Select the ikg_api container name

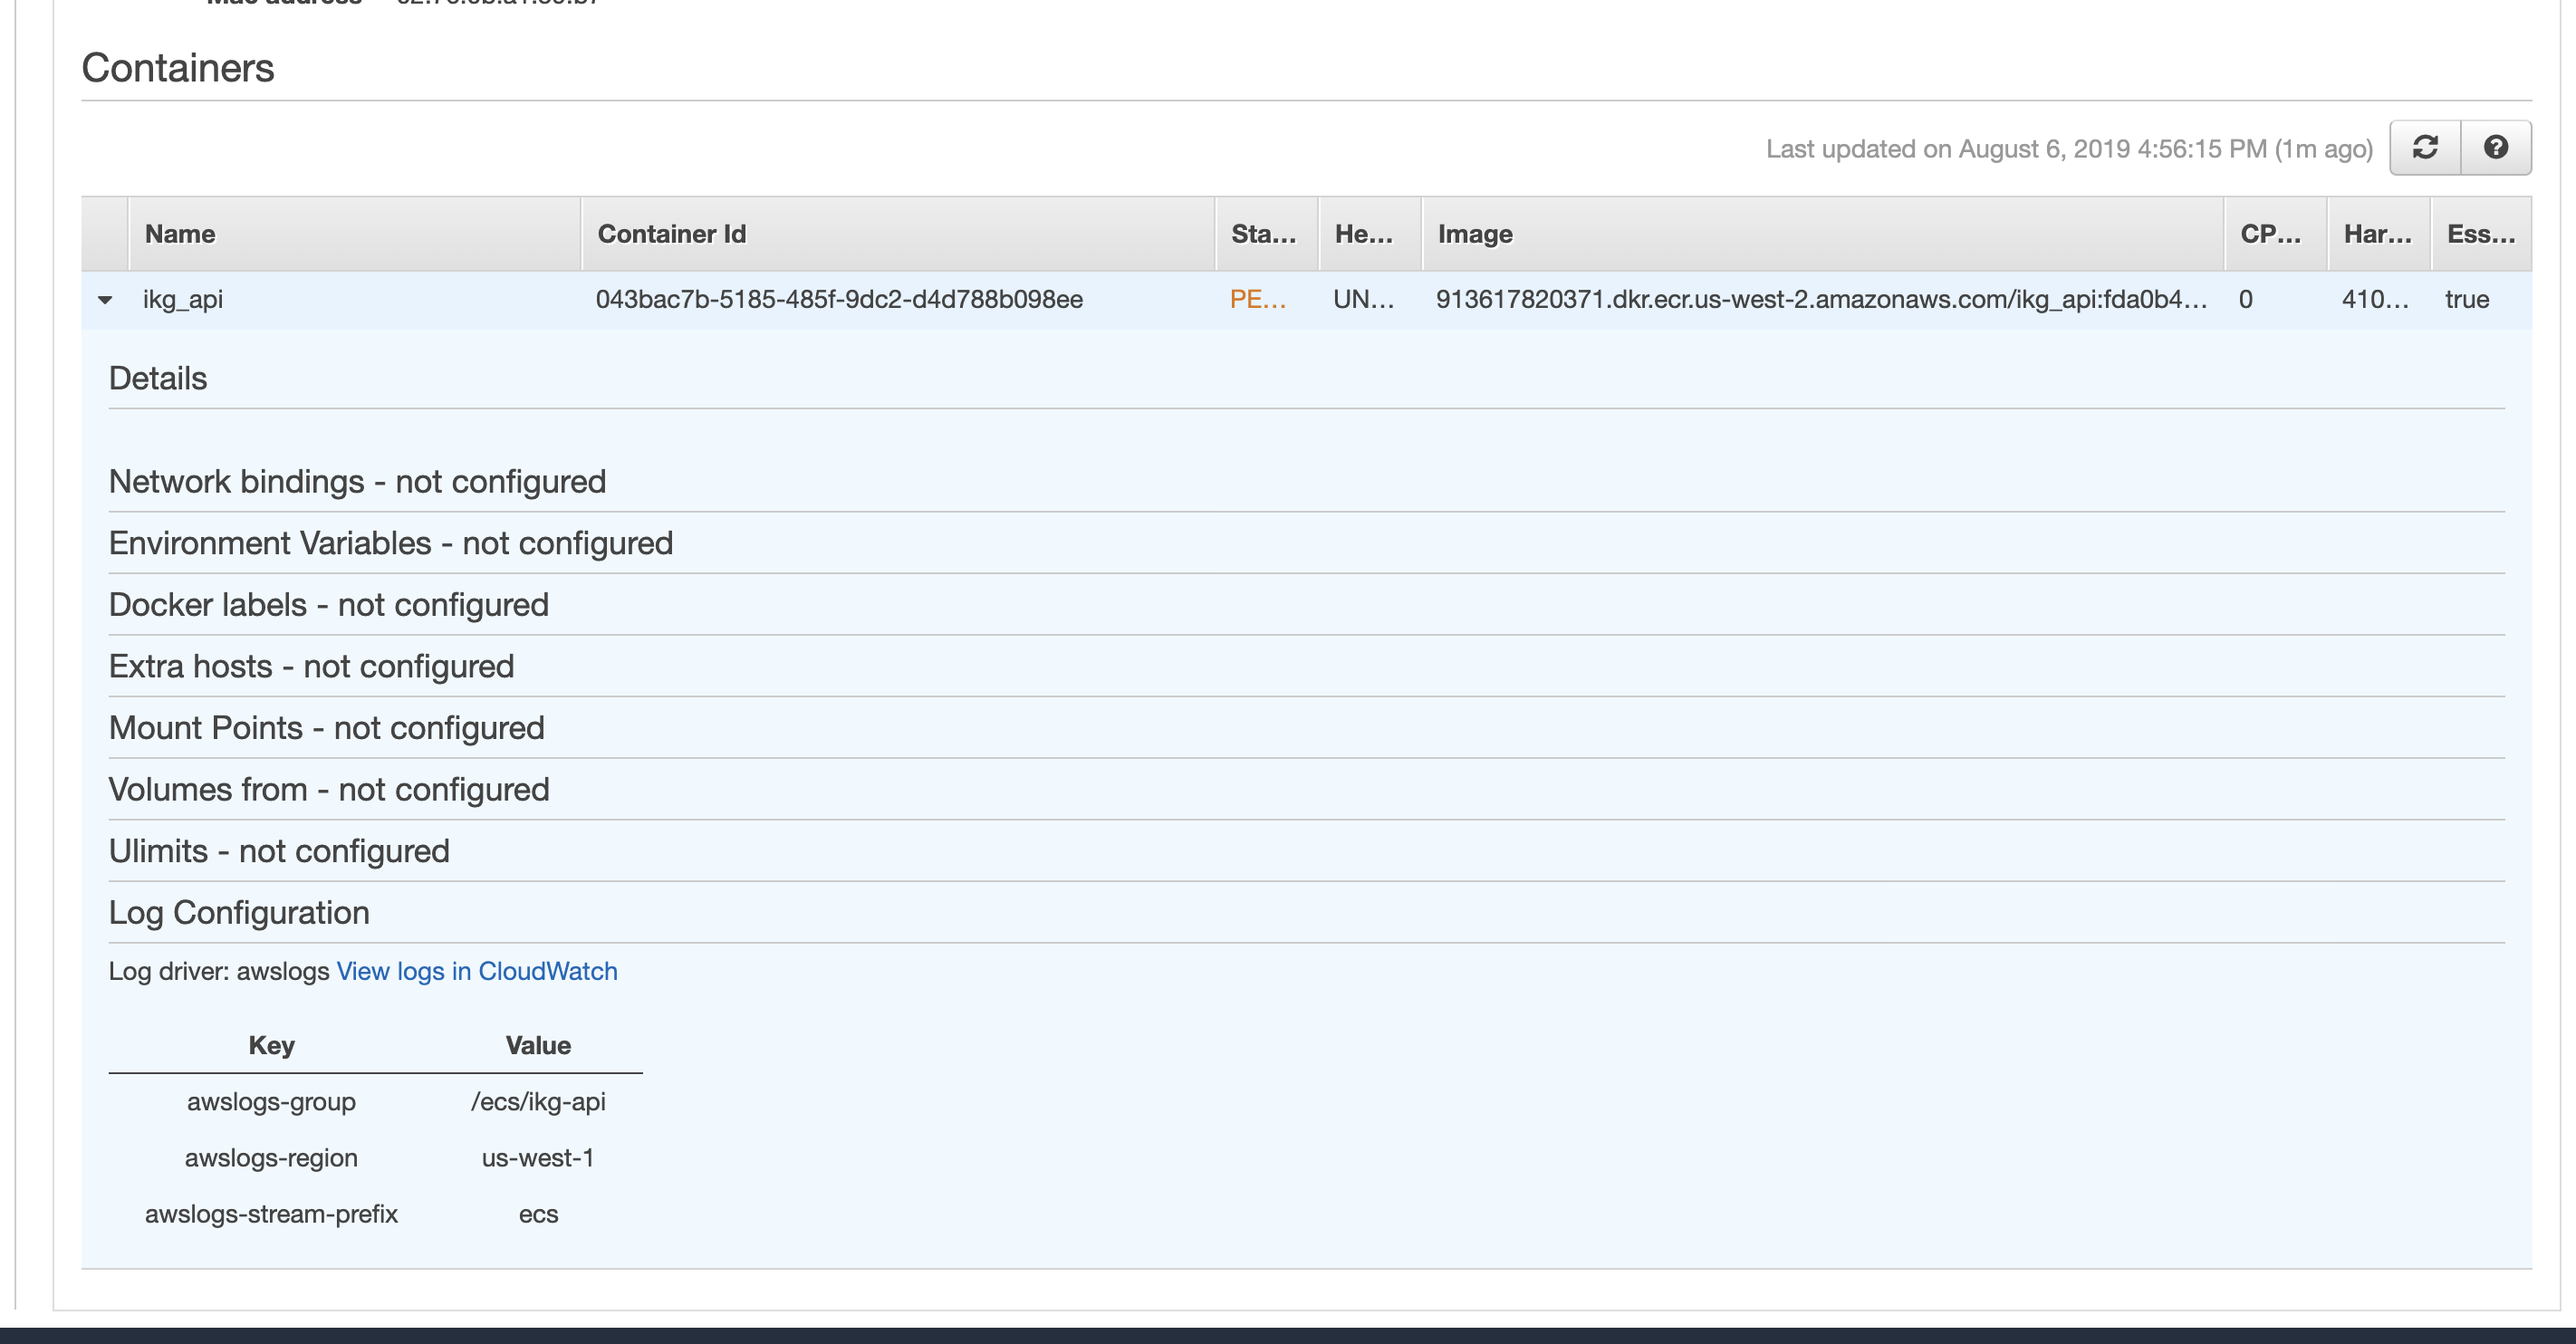[x=183, y=300]
